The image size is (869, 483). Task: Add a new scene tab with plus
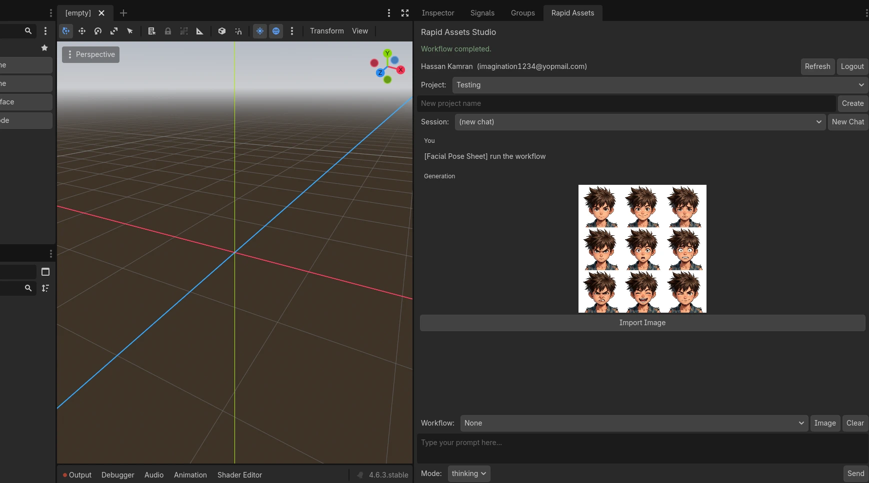tap(123, 13)
